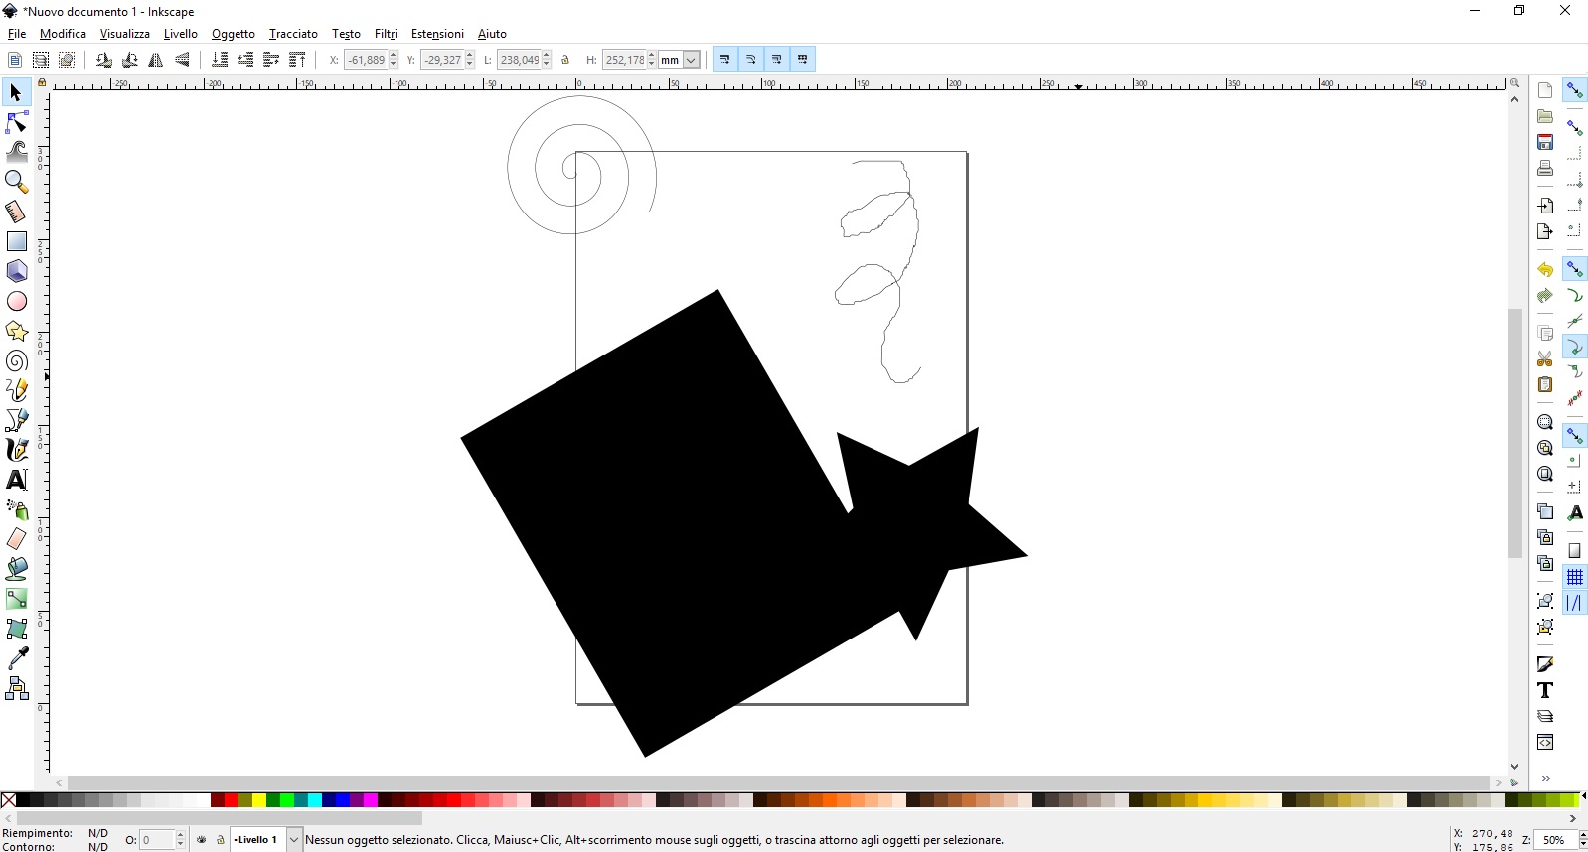The image size is (1588, 852).
Task: Toggle snap to guides
Action: pos(1575,603)
